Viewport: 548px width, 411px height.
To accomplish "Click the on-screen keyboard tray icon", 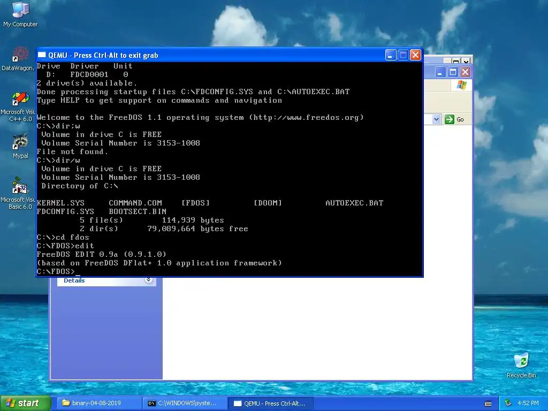I will pyautogui.click(x=488, y=404).
